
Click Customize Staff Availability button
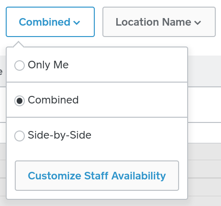click(97, 176)
